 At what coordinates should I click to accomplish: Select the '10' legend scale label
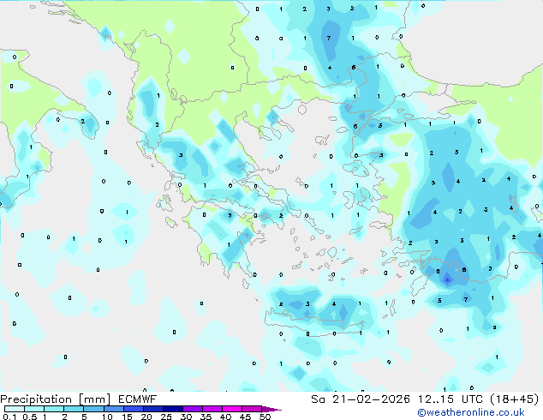[x=107, y=417]
